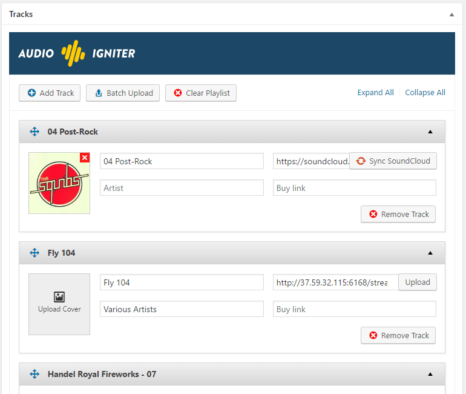Remove the 04 Post-Rock track

click(x=398, y=214)
